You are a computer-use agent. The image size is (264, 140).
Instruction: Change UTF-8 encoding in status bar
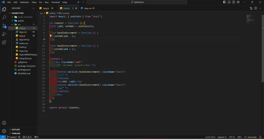(232, 137)
